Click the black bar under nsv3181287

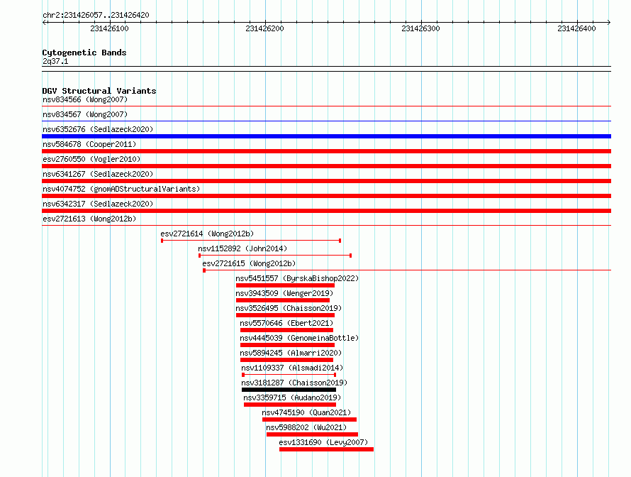(x=289, y=390)
